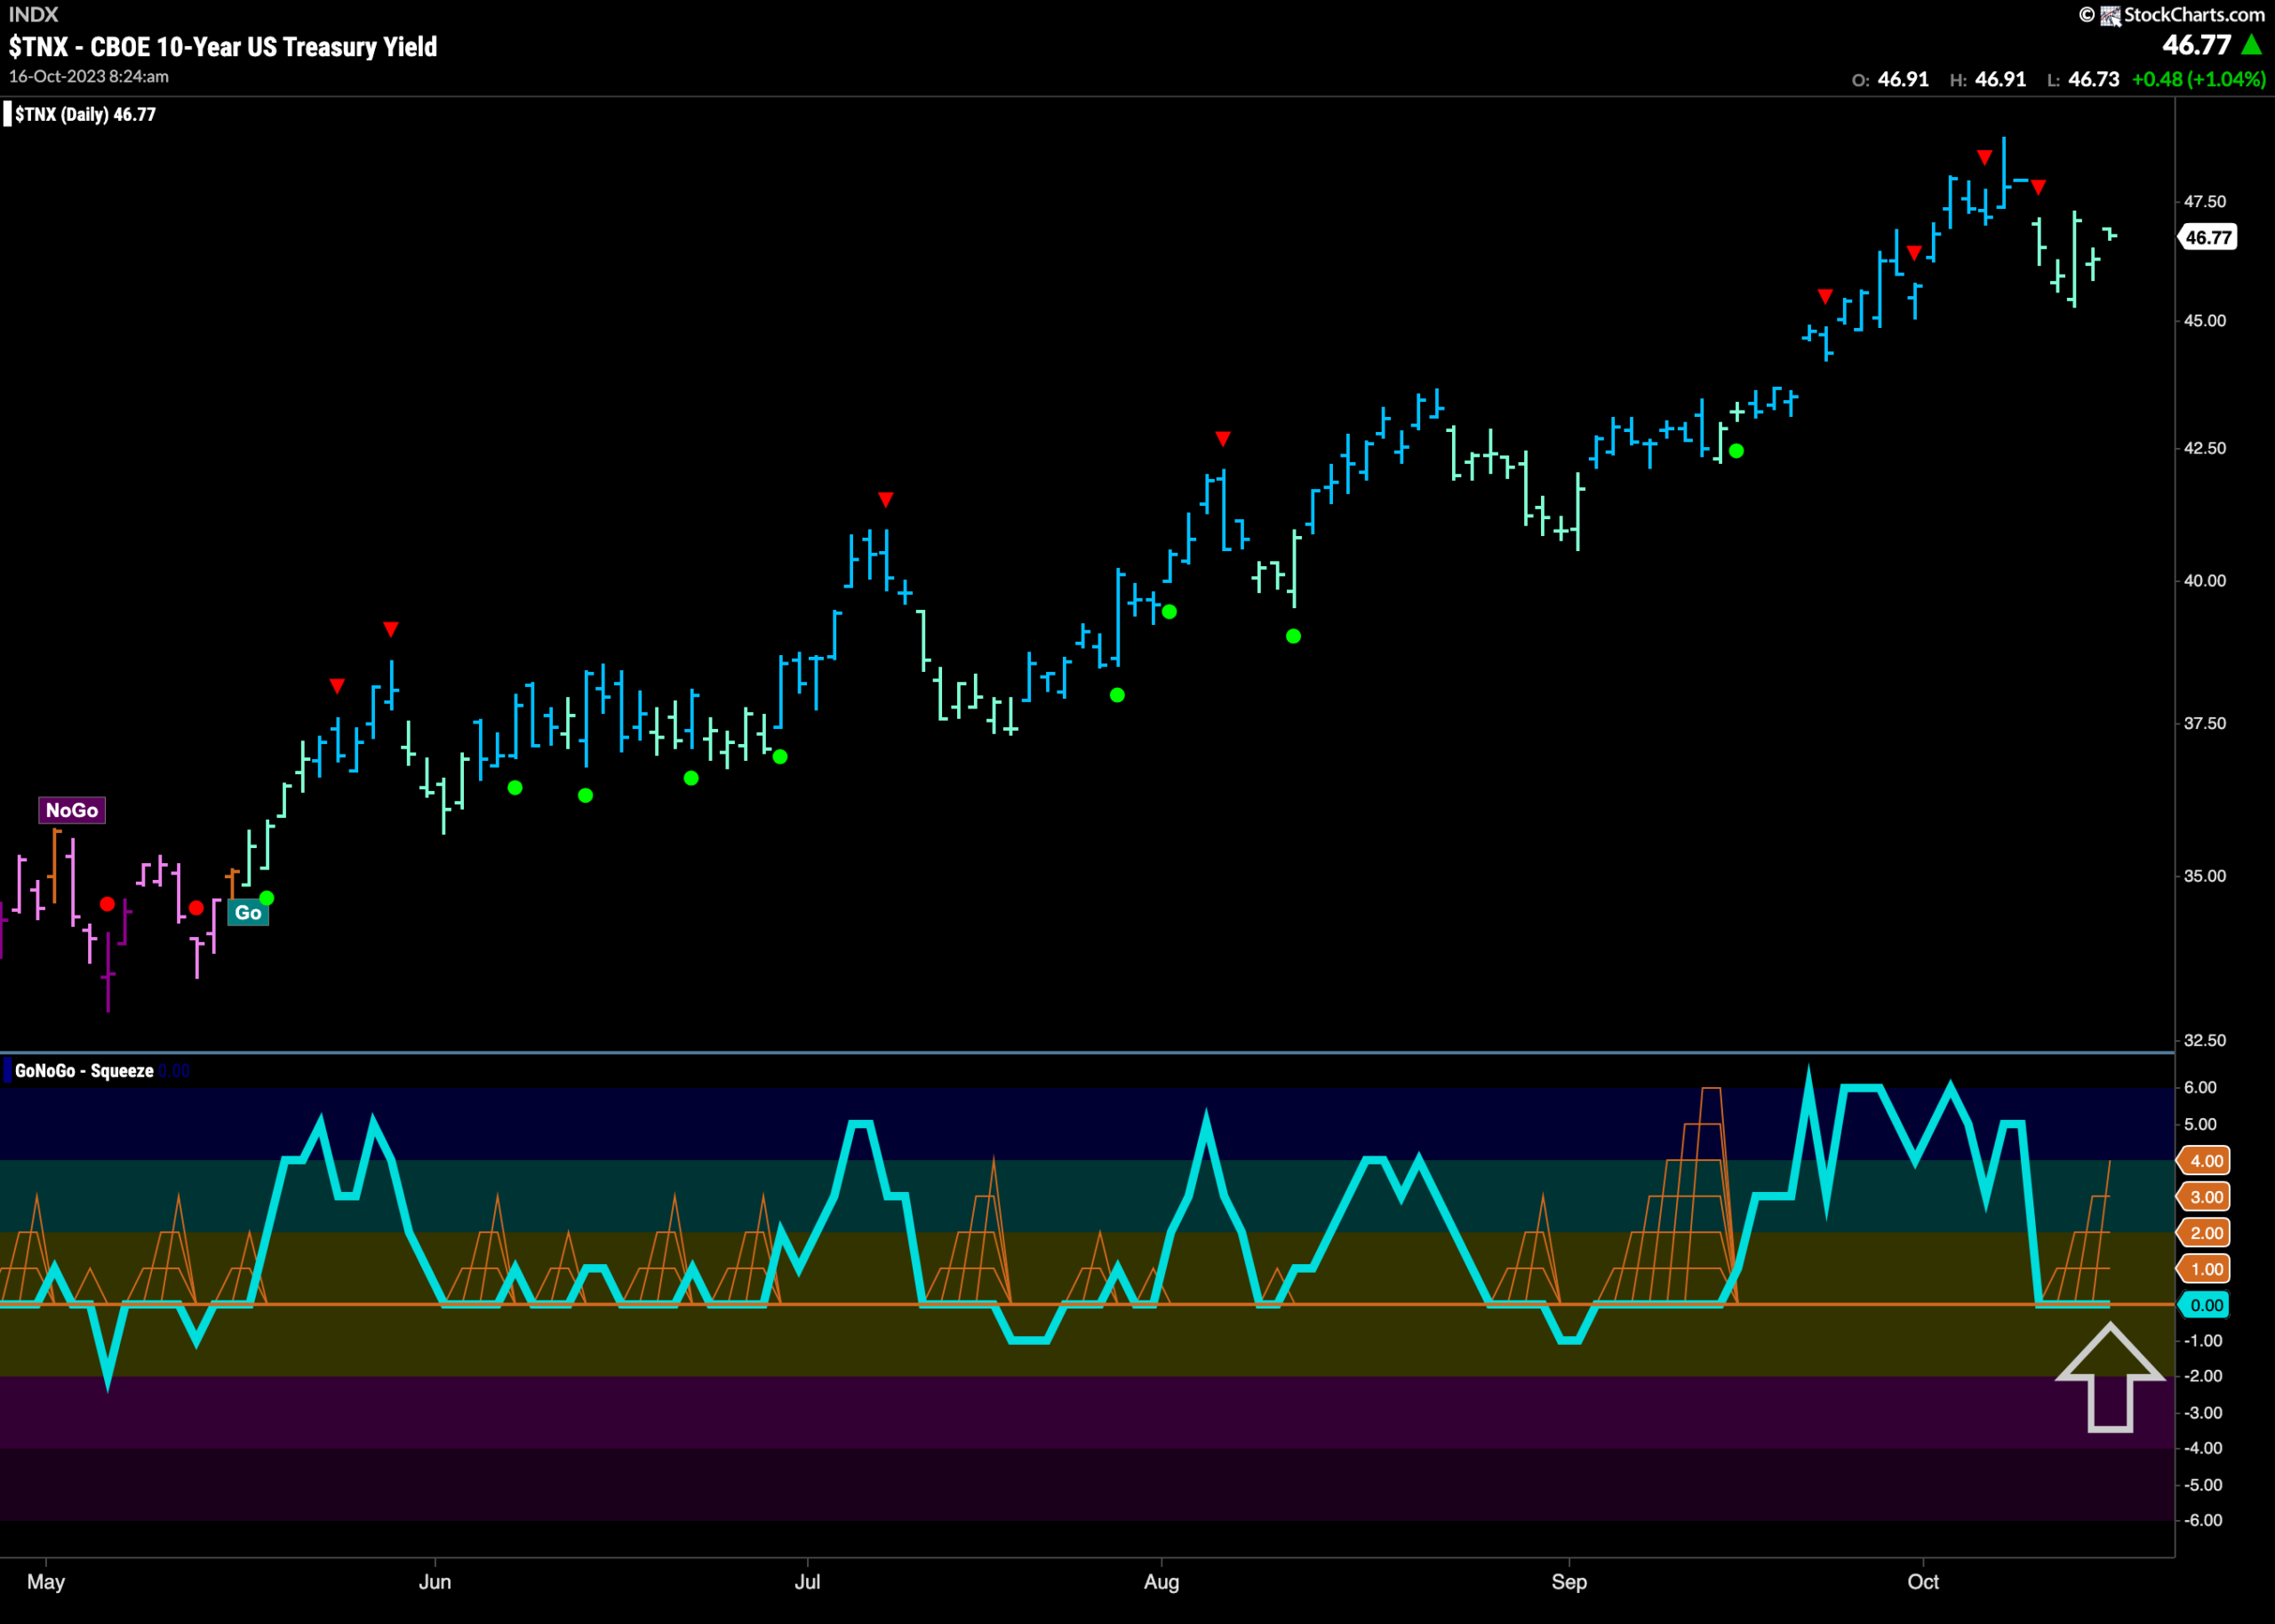Screen dimensions: 2275x1624
Task: Click the orange 2.00 squeeze value tag
Action: click(2206, 1233)
